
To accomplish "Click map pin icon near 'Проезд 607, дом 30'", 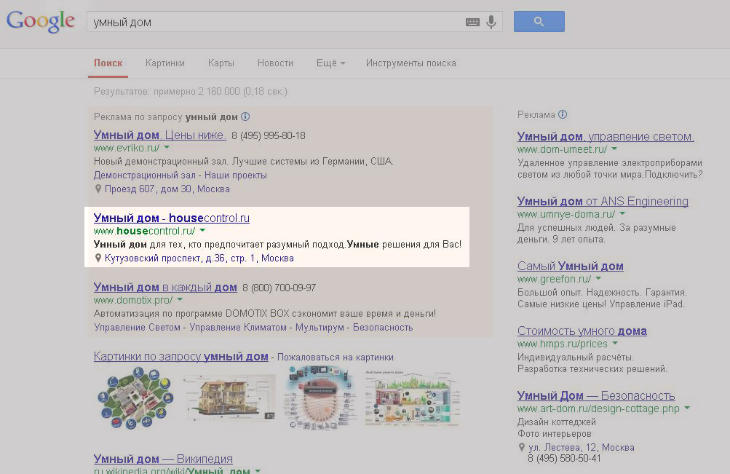I will (x=98, y=189).
